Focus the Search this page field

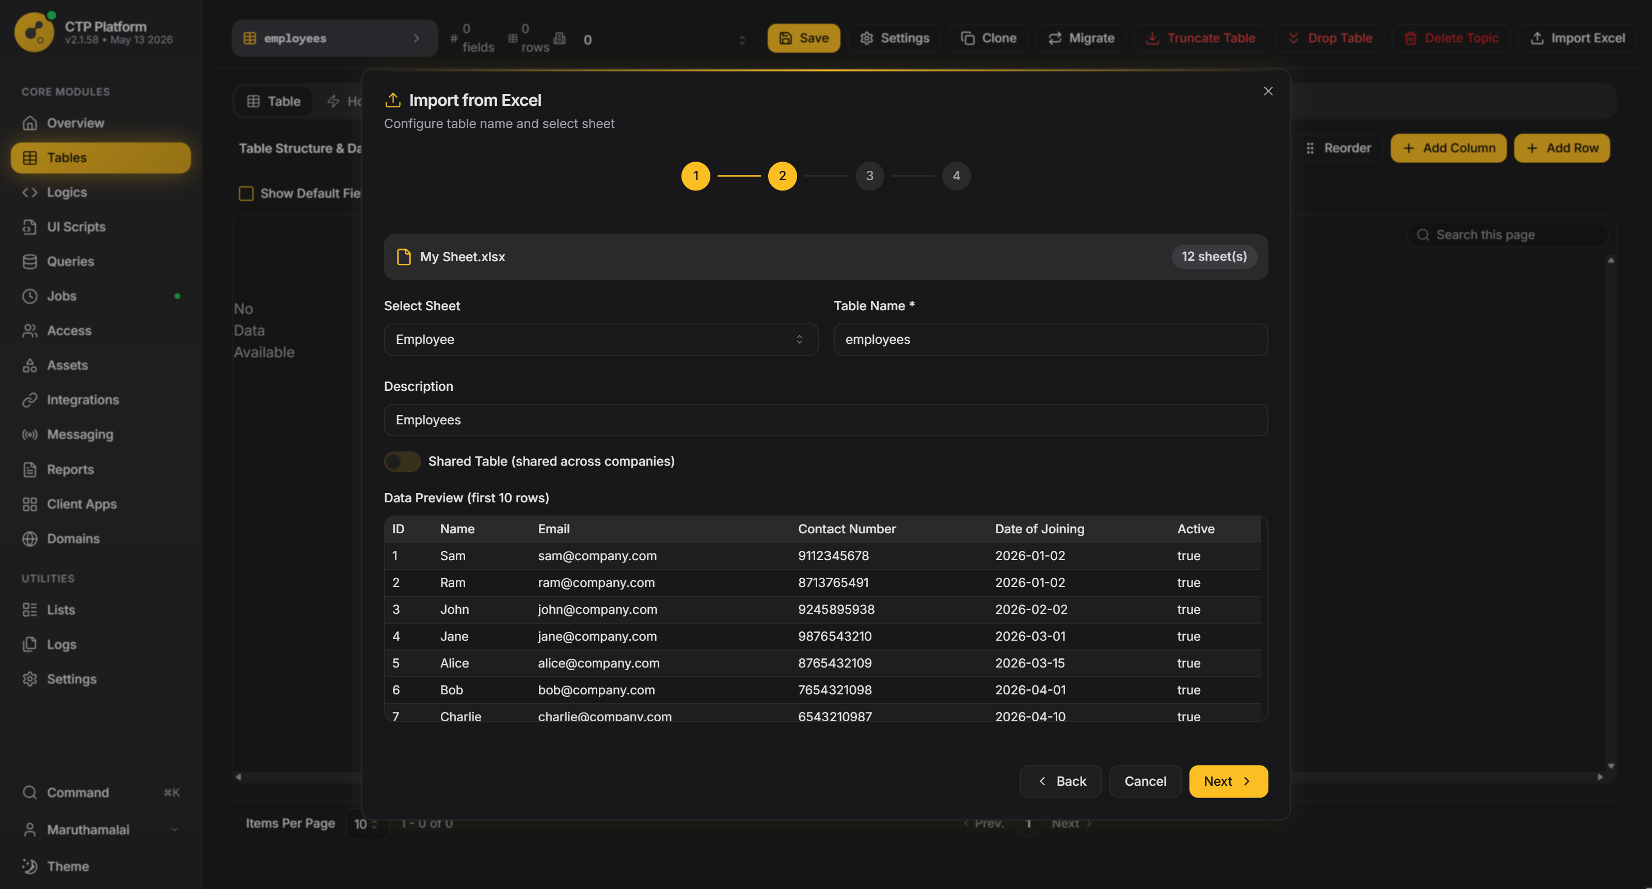click(1507, 235)
